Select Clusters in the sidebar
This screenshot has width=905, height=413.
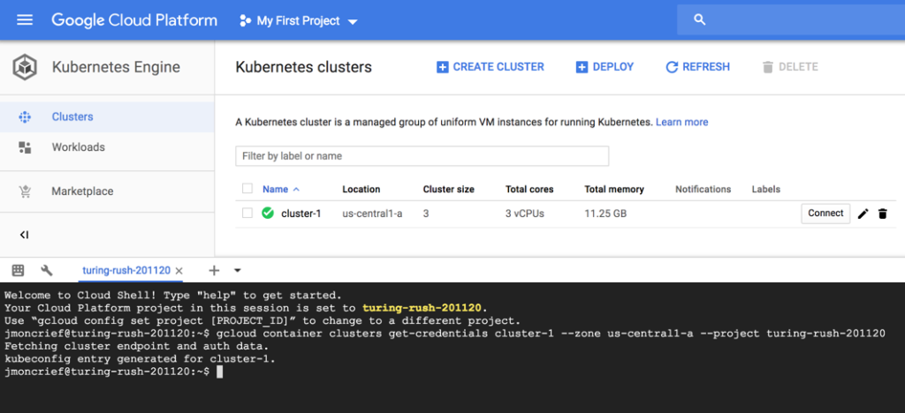click(x=107, y=117)
